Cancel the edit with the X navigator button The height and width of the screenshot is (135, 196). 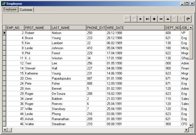(x=182, y=19)
